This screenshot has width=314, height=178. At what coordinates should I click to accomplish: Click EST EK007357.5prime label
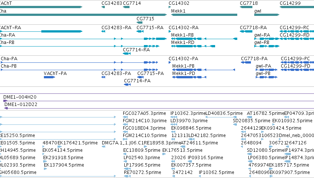(x=191, y=165)
